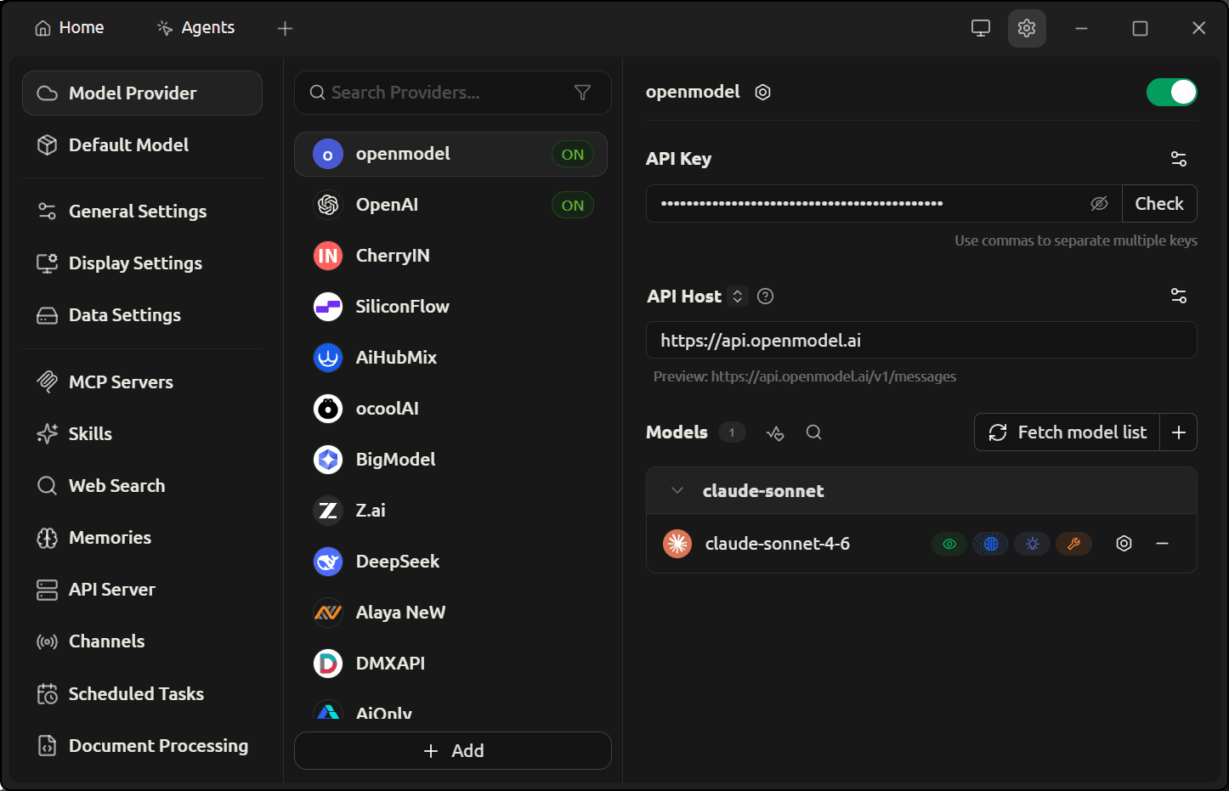Check the API key validity

pyautogui.click(x=1159, y=204)
